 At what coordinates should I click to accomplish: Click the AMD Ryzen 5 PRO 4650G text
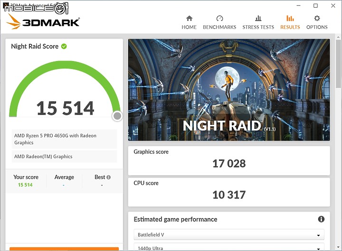55,139
